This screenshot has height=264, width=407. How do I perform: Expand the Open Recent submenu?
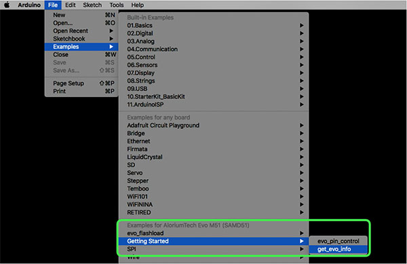[81, 31]
